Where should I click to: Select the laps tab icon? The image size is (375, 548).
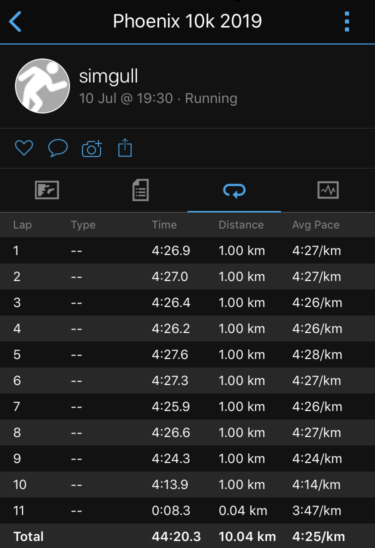(234, 190)
